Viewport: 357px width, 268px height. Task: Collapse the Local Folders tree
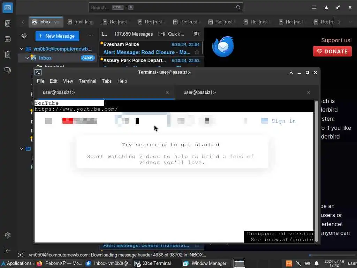point(22,149)
